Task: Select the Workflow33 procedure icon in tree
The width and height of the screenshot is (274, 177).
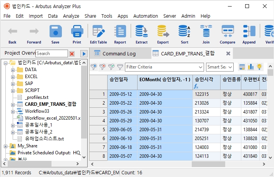Action: 20,111
